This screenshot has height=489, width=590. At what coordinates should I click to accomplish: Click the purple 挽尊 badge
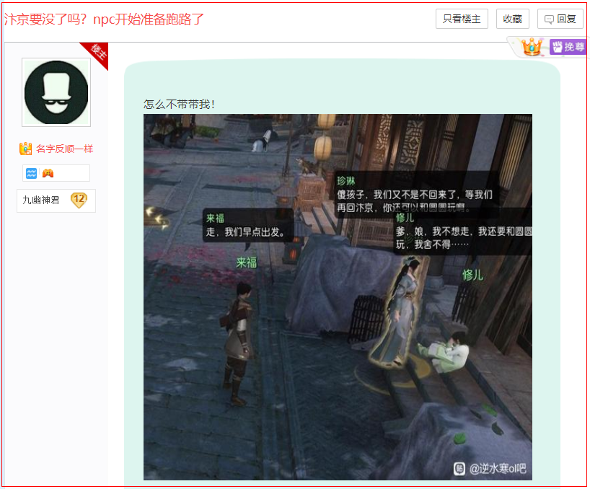[568, 48]
